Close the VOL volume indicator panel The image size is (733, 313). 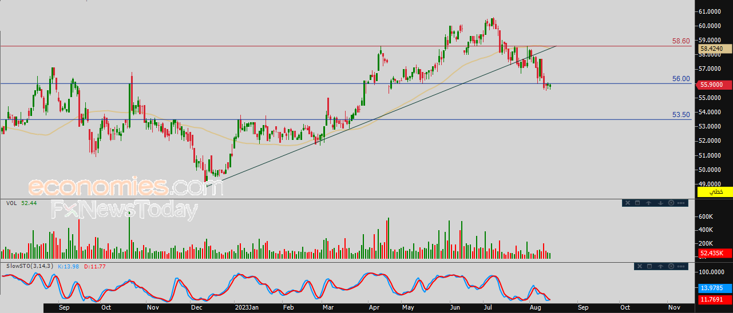627,203
